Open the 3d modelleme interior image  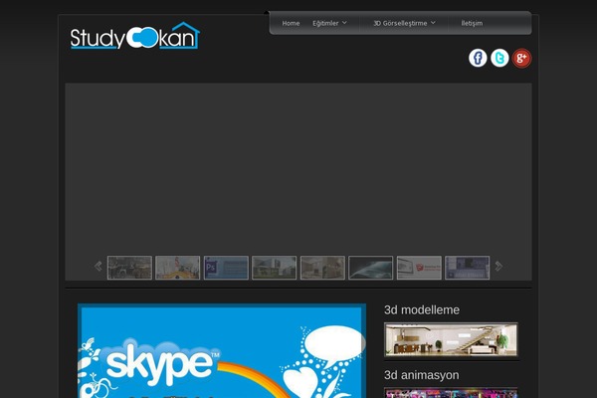451,339
